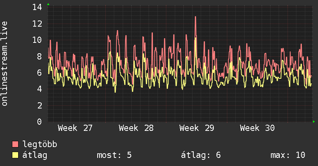Select the Week 29 axis label
Viewport: 318px width, 166px height.
197,128
